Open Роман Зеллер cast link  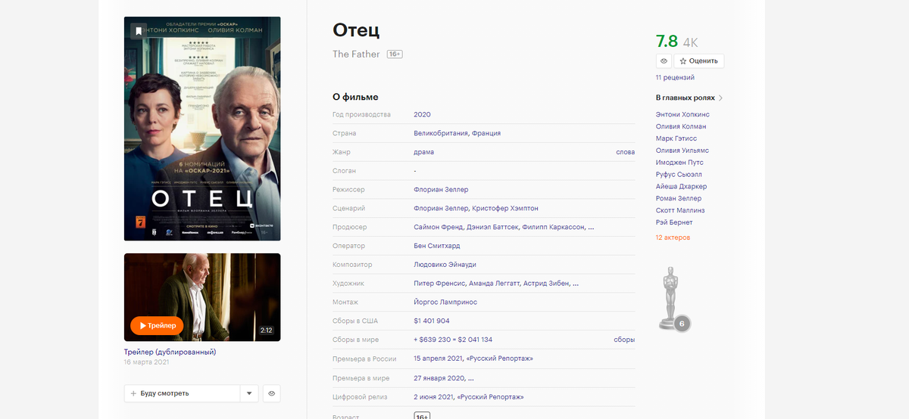[x=679, y=199]
